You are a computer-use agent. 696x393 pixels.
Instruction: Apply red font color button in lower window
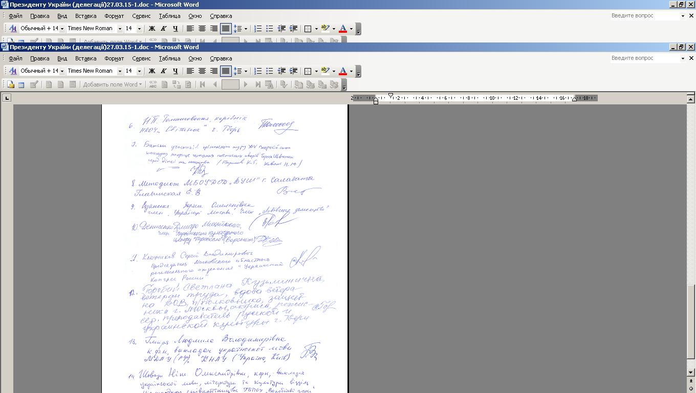coord(343,71)
